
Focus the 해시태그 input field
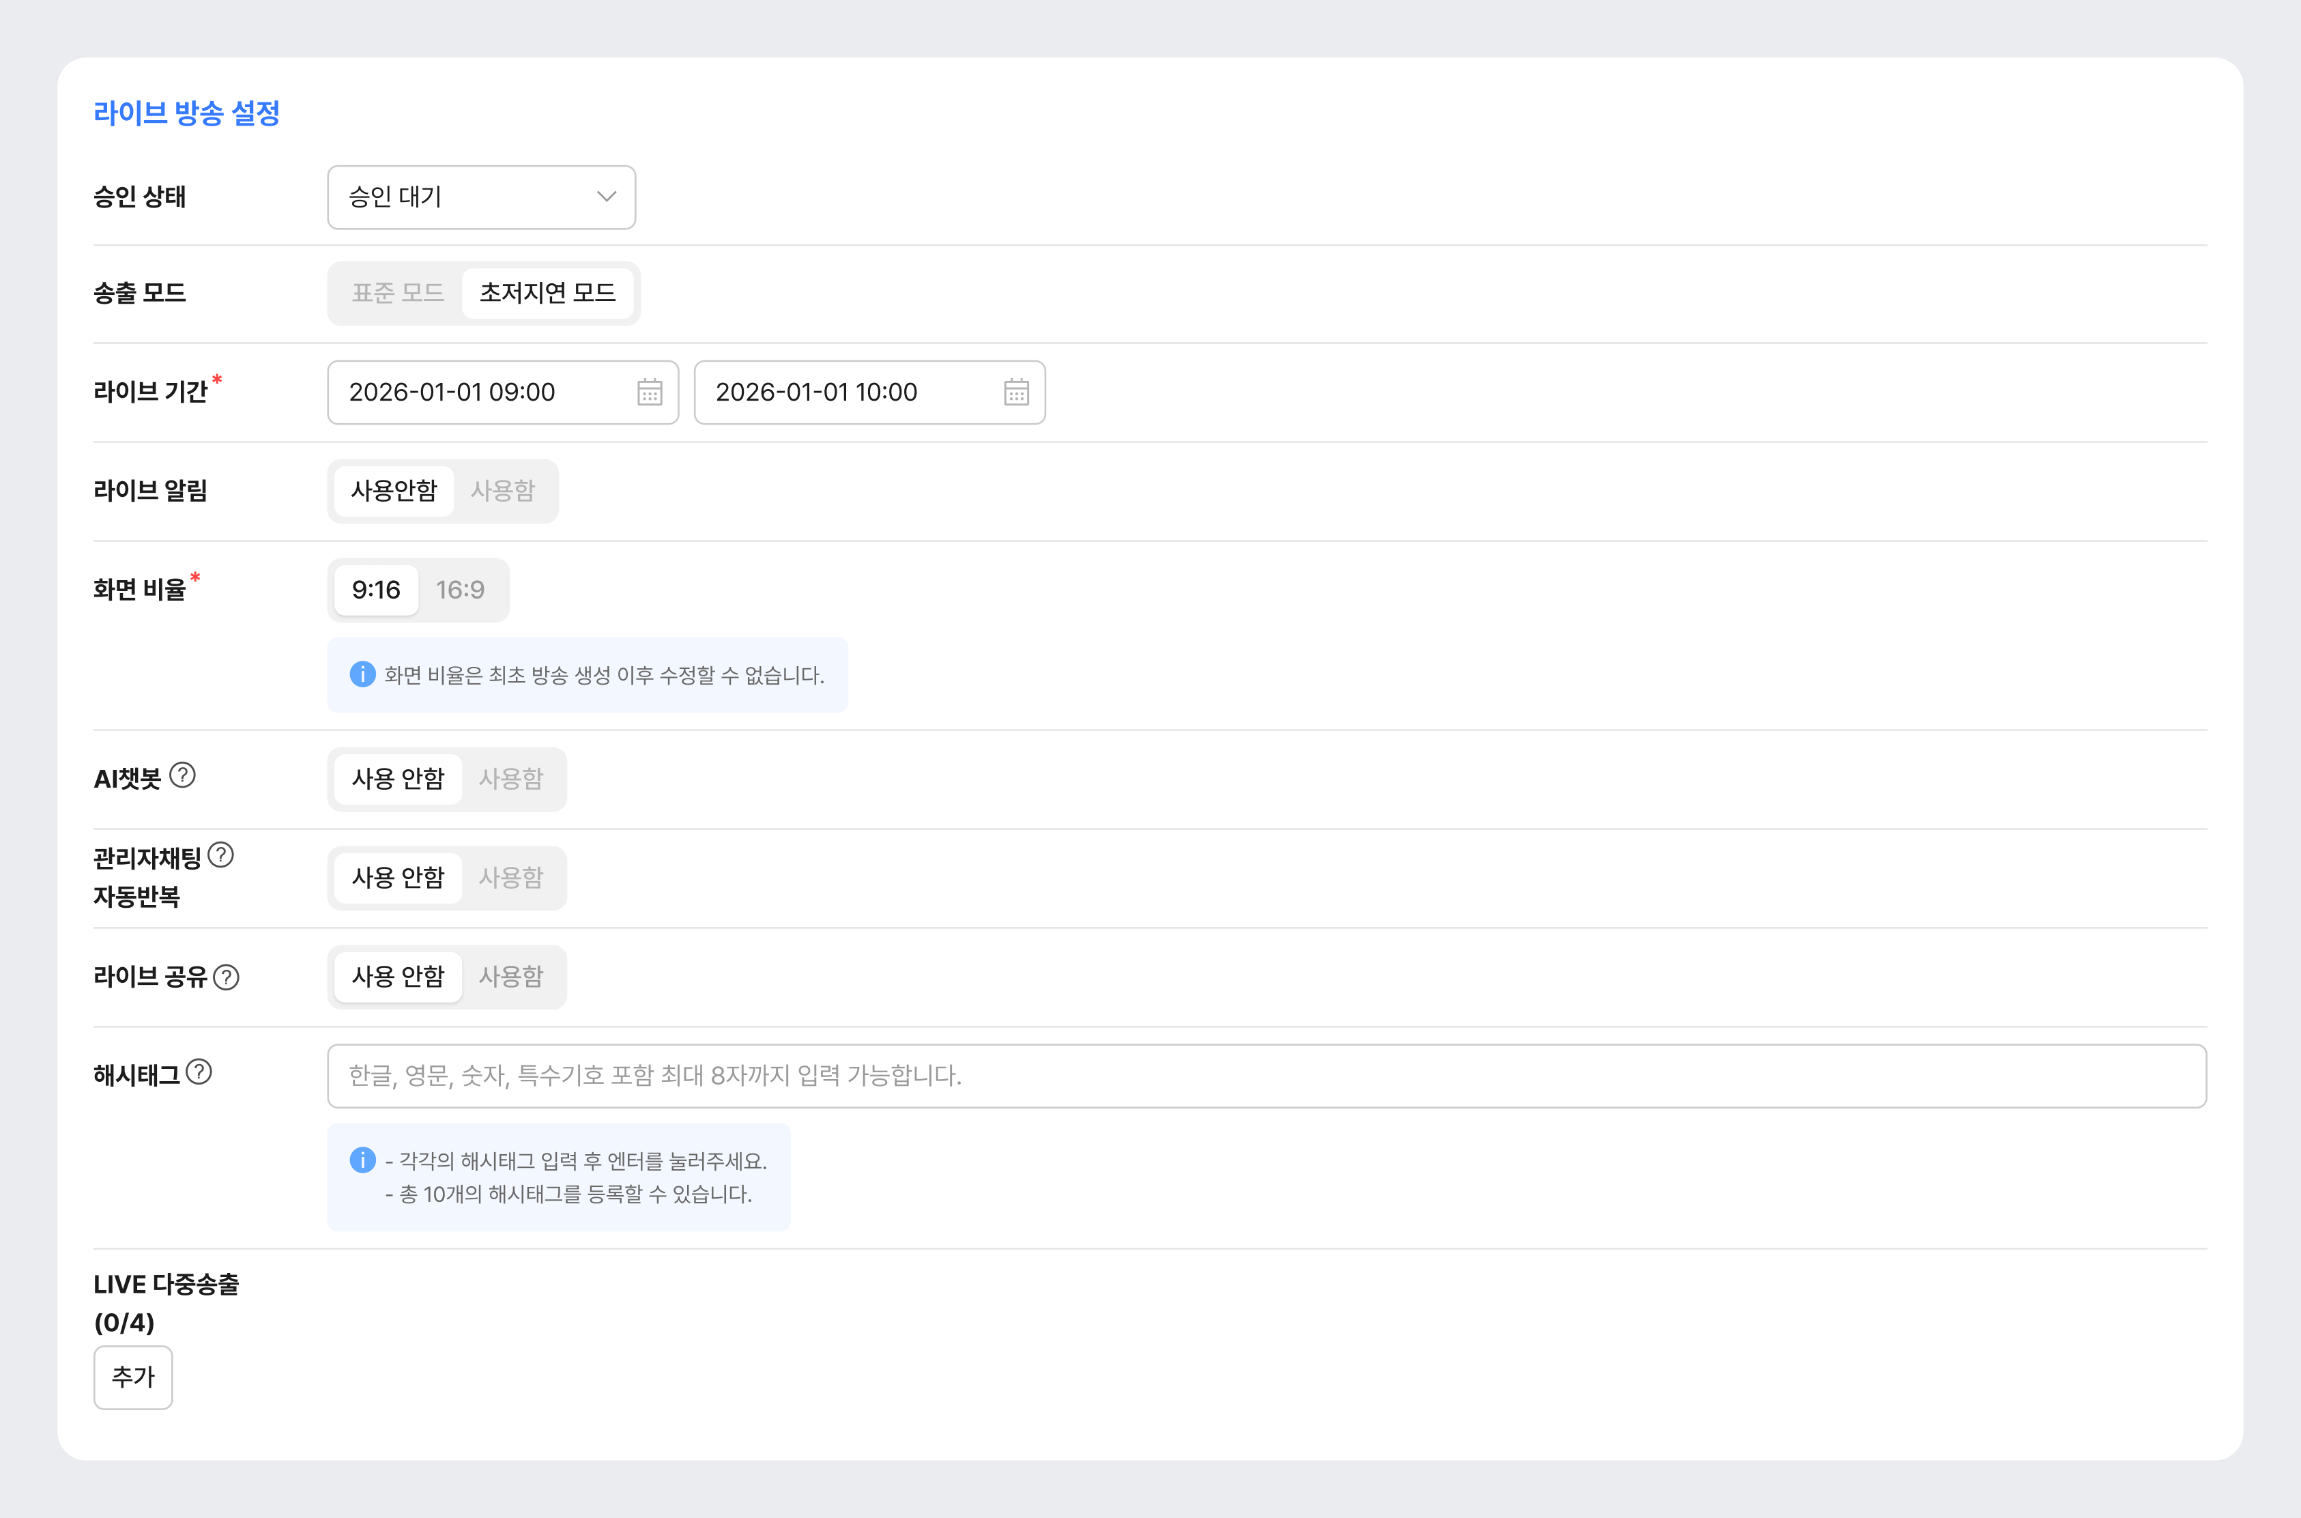[x=1267, y=1076]
